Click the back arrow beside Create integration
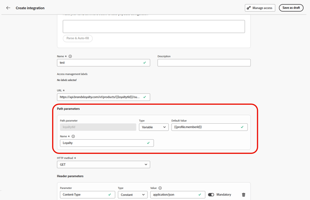The image size is (310, 200). tap(8, 8)
